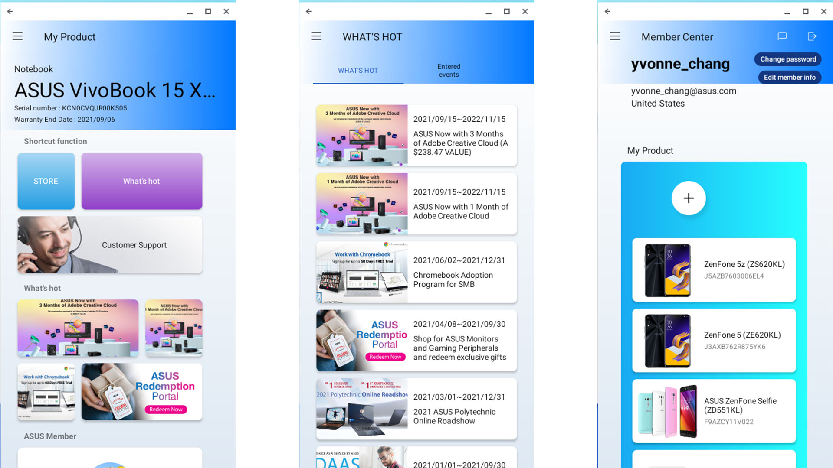The image size is (833, 468).
Task: Select ZenFone 5z (ZS620KL) product card
Action: pyautogui.click(x=714, y=270)
